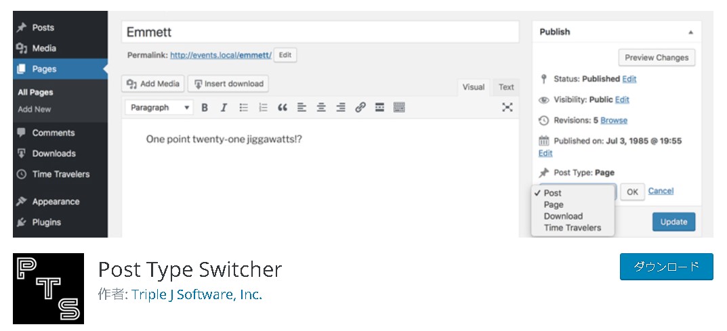Select Download from post type list
727x331 pixels.
(563, 217)
